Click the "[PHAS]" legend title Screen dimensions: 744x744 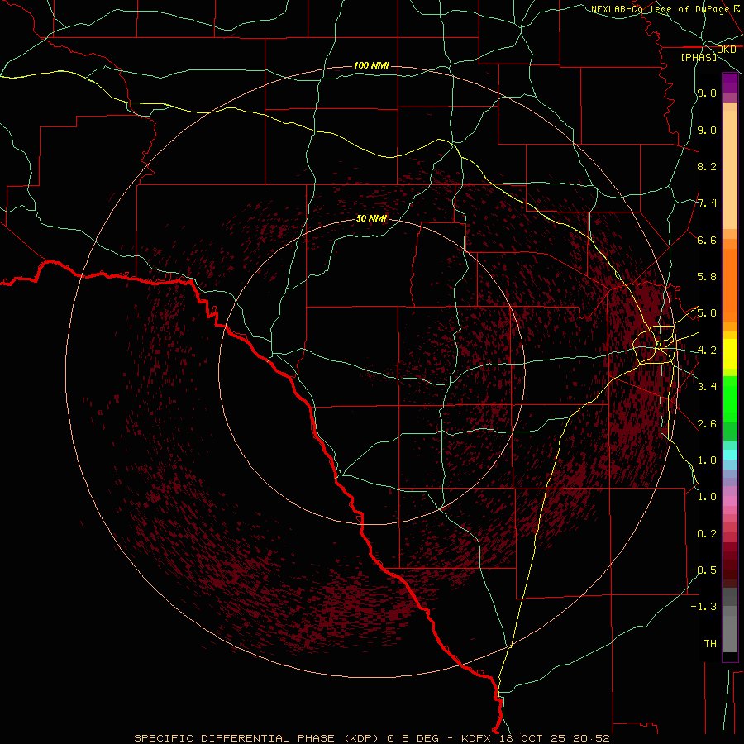[699, 57]
